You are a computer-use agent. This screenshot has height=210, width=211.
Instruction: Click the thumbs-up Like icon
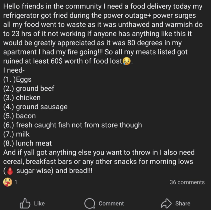coord(25,203)
